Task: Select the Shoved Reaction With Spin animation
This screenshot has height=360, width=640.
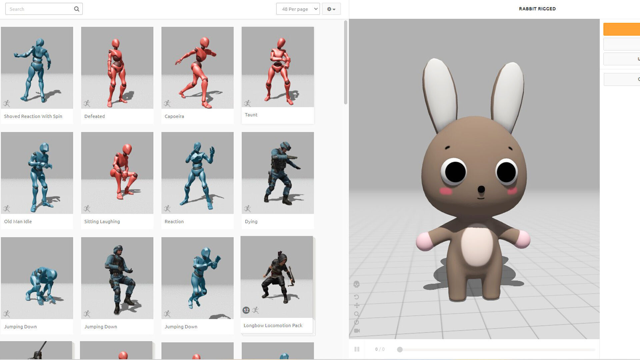Action: click(x=37, y=68)
